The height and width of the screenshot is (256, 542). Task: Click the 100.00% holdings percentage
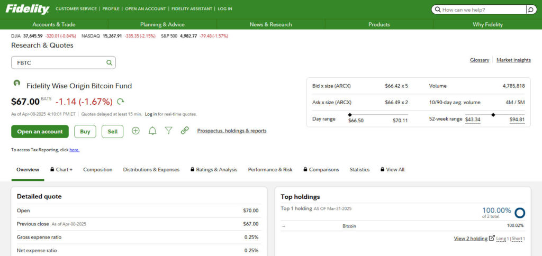(x=496, y=210)
